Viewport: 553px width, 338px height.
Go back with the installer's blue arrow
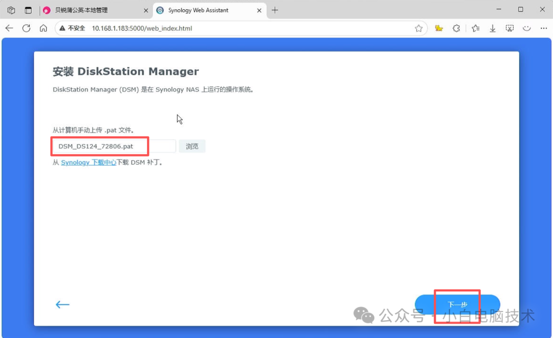pyautogui.click(x=62, y=305)
